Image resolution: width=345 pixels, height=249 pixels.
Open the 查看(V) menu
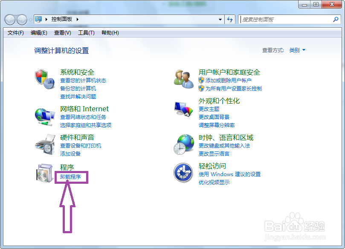pos(63,33)
